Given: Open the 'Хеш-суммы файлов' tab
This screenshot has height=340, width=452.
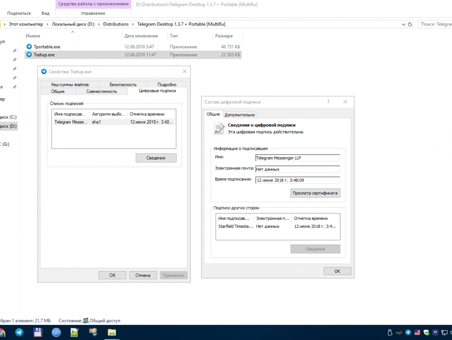Looking at the screenshot, I should 70,84.
